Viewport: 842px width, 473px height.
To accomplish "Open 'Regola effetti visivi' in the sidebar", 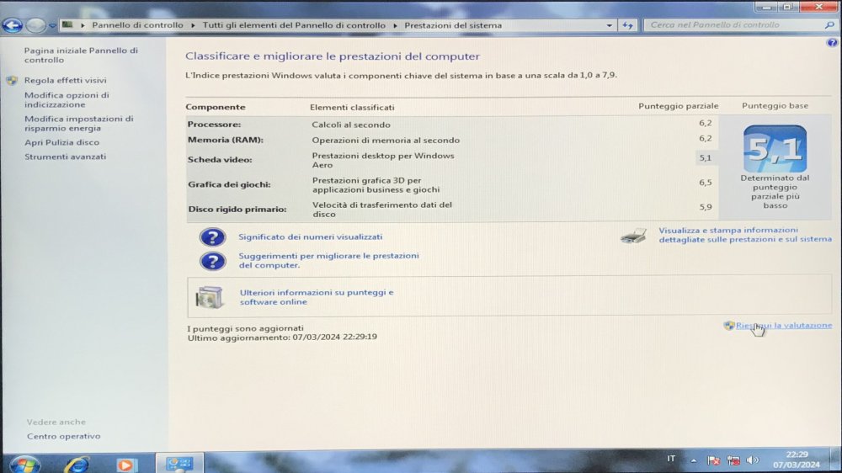I will 65,81.
